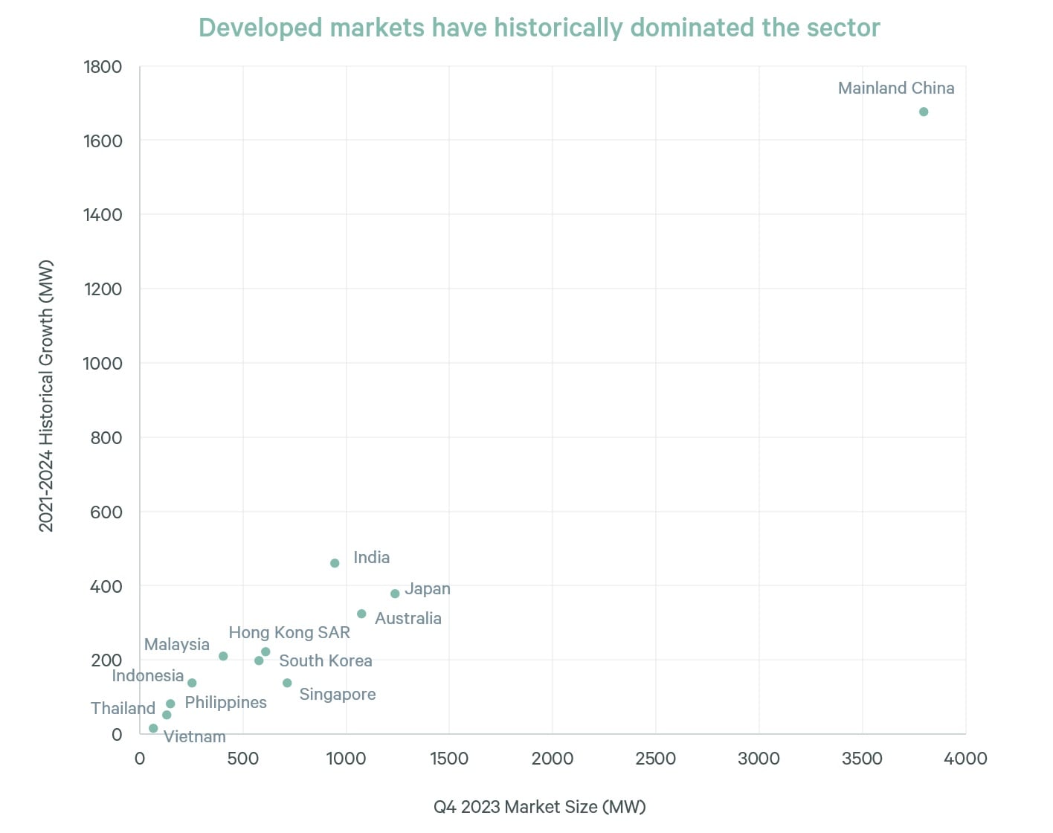Click the Mainland China data point
The width and height of the screenshot is (1053, 833).
[x=924, y=112]
